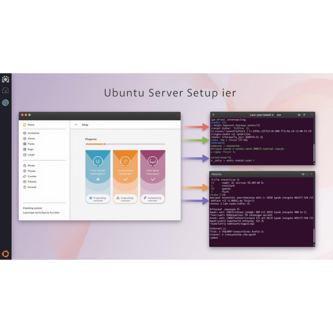The height and width of the screenshot is (333, 333).
Task: Click the blue card's circular icon
Action: pos(98,161)
